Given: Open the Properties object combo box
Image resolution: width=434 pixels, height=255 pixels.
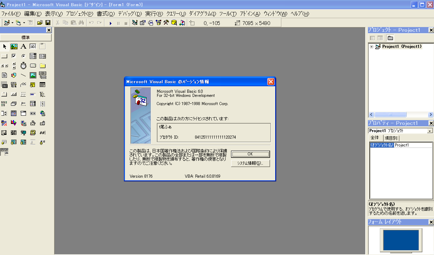Looking at the screenshot, I should pos(400,131).
